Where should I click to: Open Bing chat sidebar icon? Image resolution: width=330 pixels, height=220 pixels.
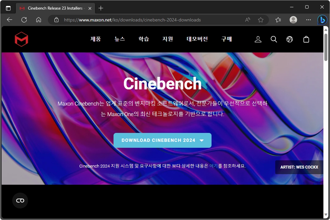click(322, 20)
